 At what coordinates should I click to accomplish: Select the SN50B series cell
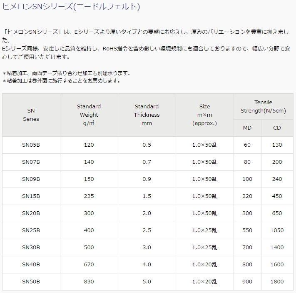click(x=31, y=282)
